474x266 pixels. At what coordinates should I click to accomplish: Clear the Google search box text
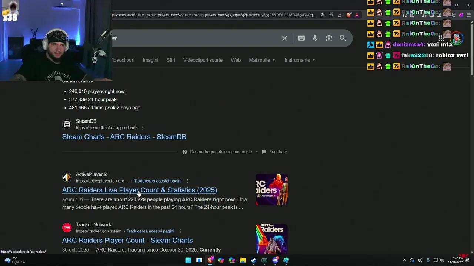click(284, 38)
